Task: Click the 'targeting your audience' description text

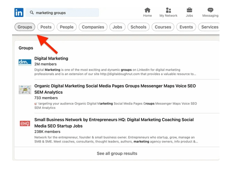Action: [116, 106]
